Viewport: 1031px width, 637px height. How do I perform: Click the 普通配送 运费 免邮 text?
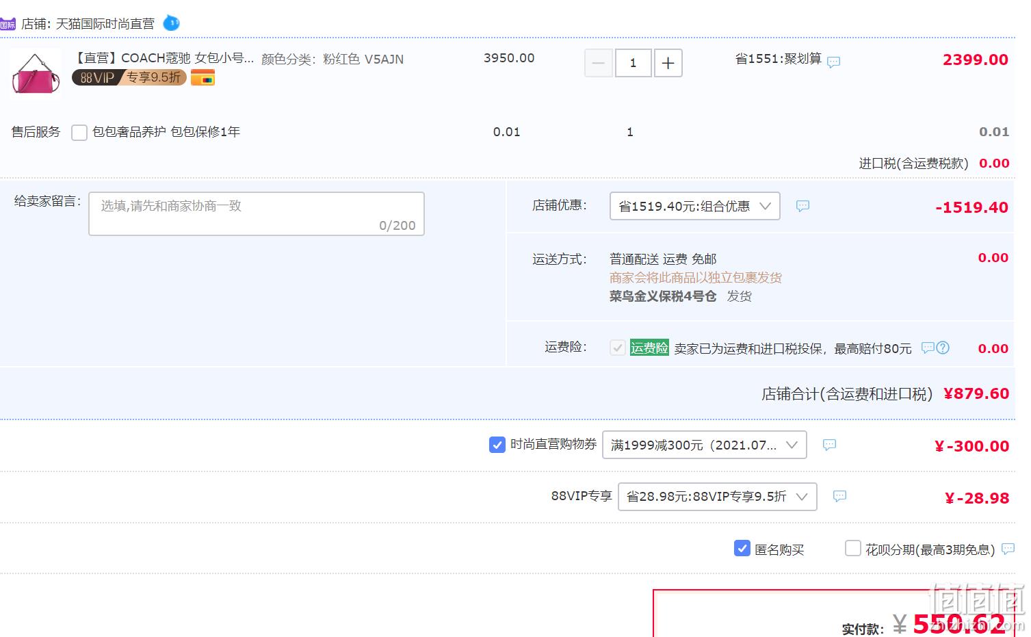(x=663, y=259)
